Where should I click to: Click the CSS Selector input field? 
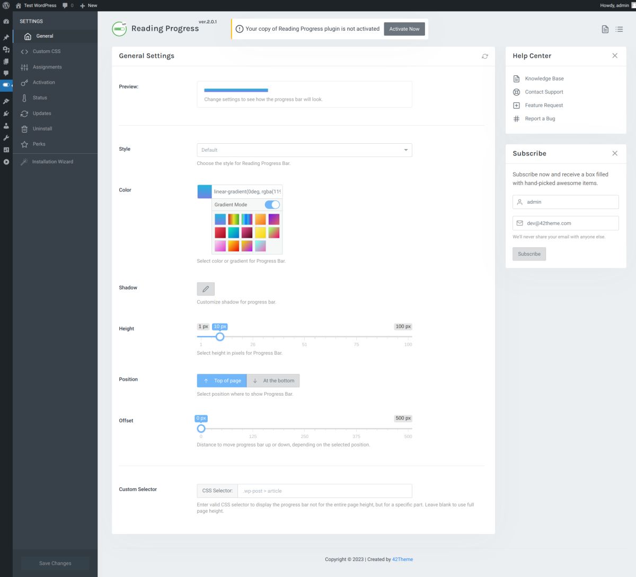(324, 491)
